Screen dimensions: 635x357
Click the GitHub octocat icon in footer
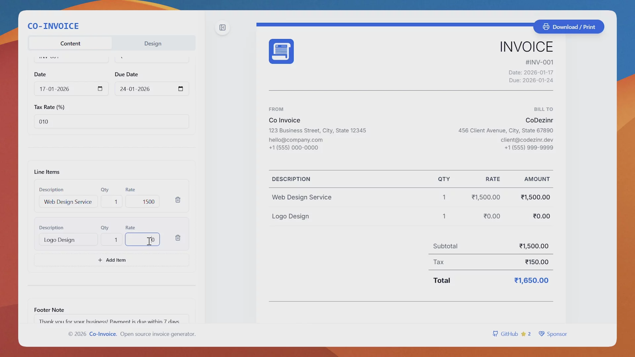coord(495,334)
